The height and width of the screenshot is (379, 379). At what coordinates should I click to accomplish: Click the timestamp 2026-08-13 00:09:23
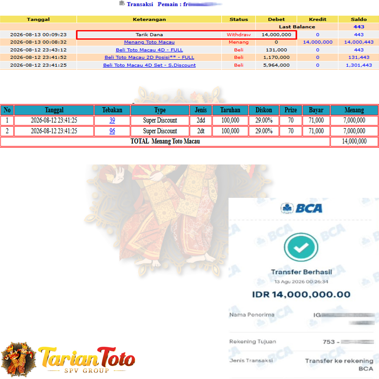coord(38,34)
